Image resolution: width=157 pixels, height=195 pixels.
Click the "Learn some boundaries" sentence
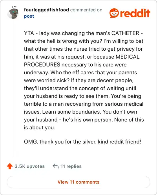pyautogui.click(x=72, y=112)
